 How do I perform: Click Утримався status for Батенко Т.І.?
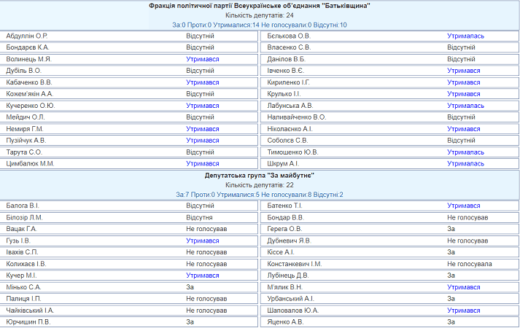click(463, 206)
